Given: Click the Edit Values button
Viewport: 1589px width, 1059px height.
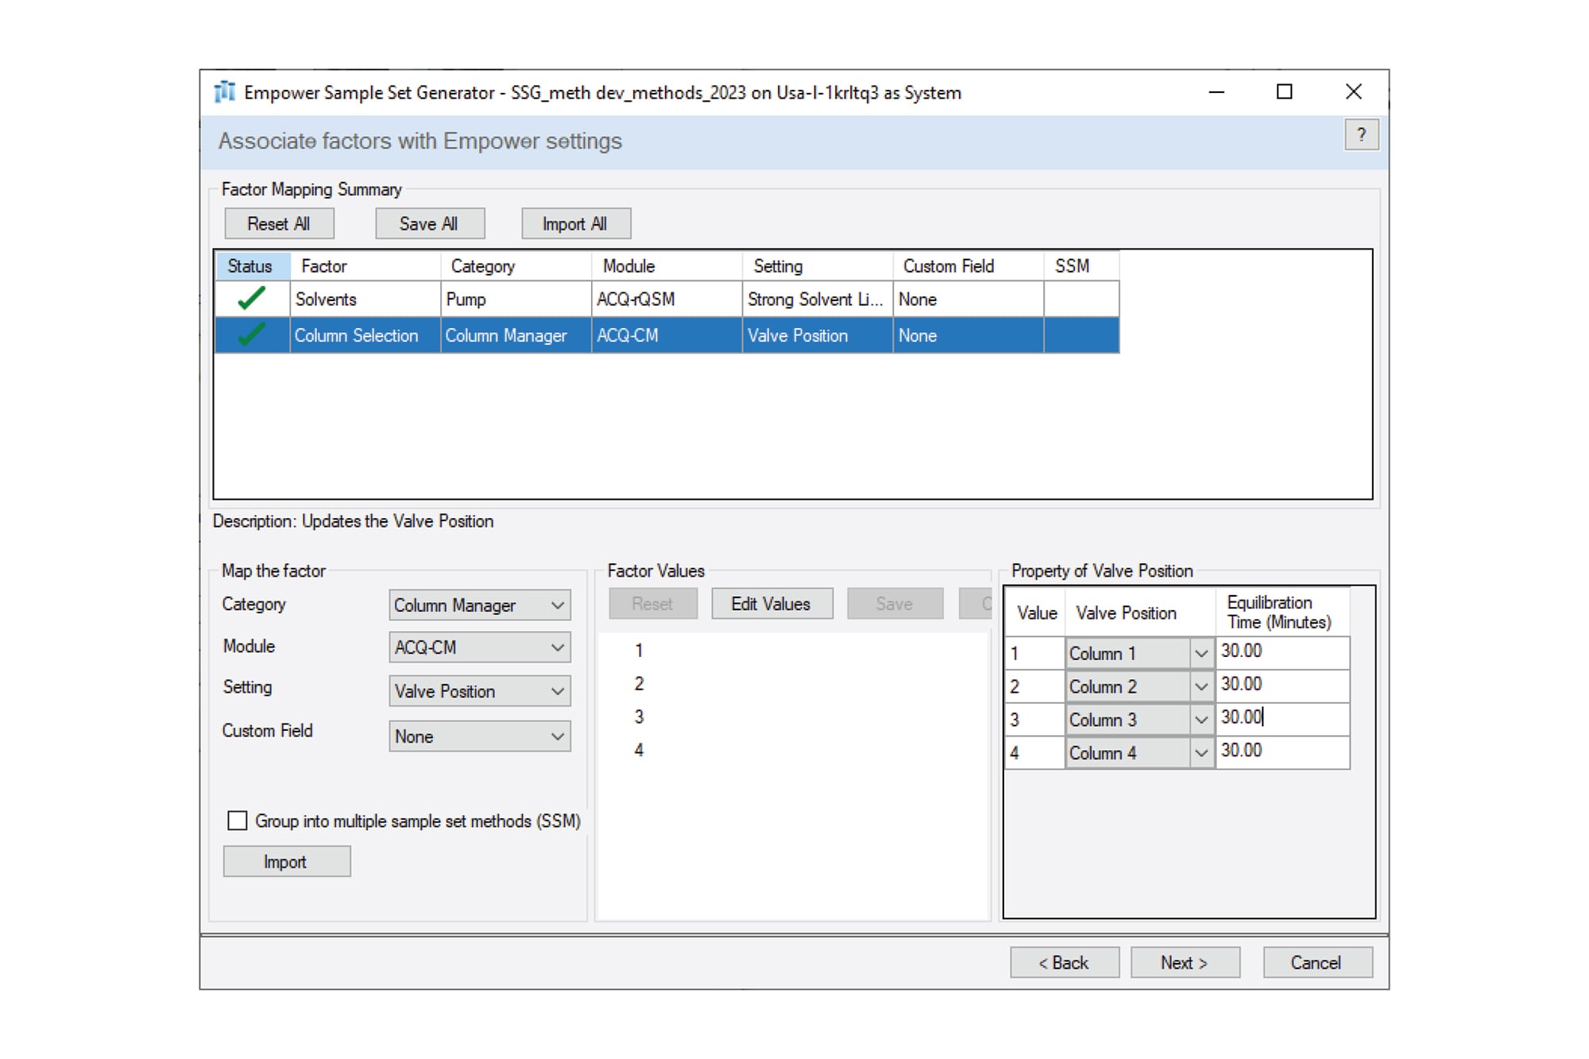Looking at the screenshot, I should (771, 603).
